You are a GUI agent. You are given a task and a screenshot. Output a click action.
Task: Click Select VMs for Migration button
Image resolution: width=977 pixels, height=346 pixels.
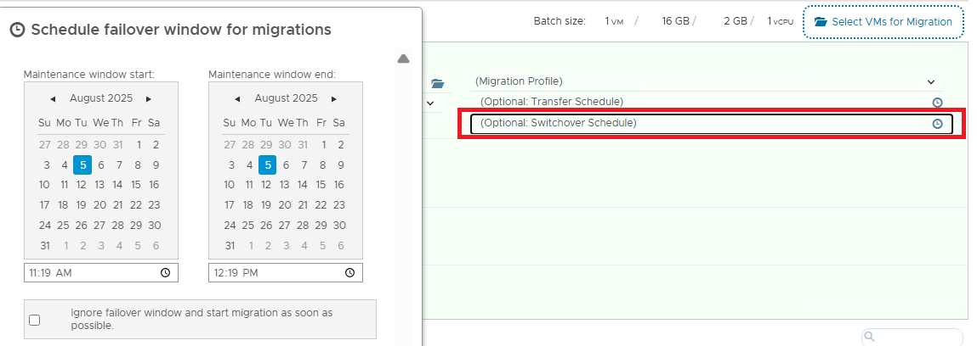click(883, 22)
